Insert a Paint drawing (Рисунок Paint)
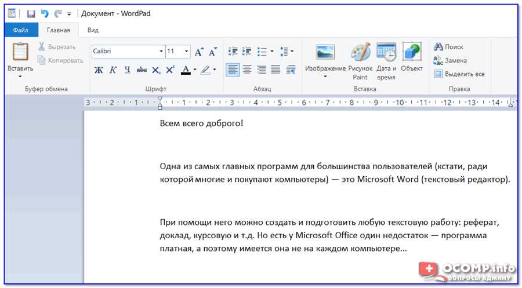Image resolution: width=522 pixels, height=288 pixels. (x=361, y=61)
